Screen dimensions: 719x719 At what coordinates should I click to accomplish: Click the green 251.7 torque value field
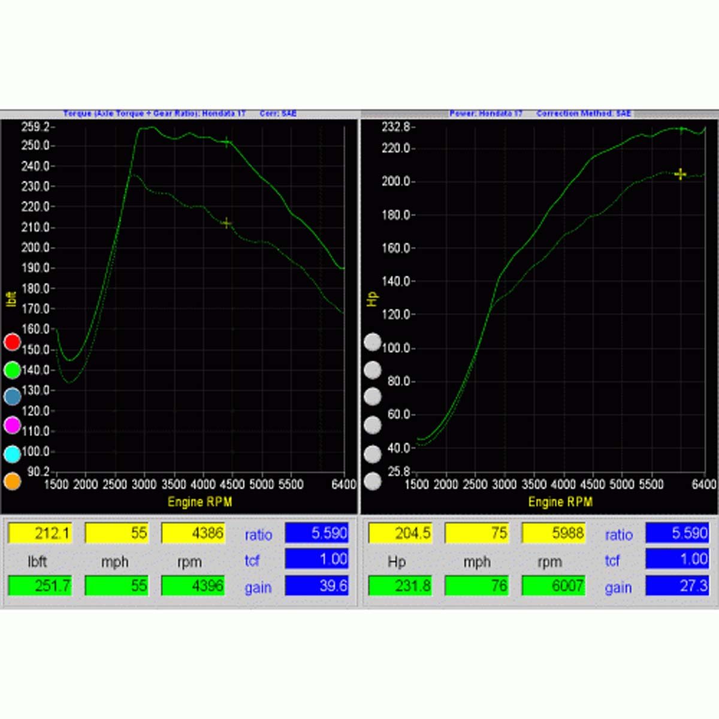click(40, 585)
